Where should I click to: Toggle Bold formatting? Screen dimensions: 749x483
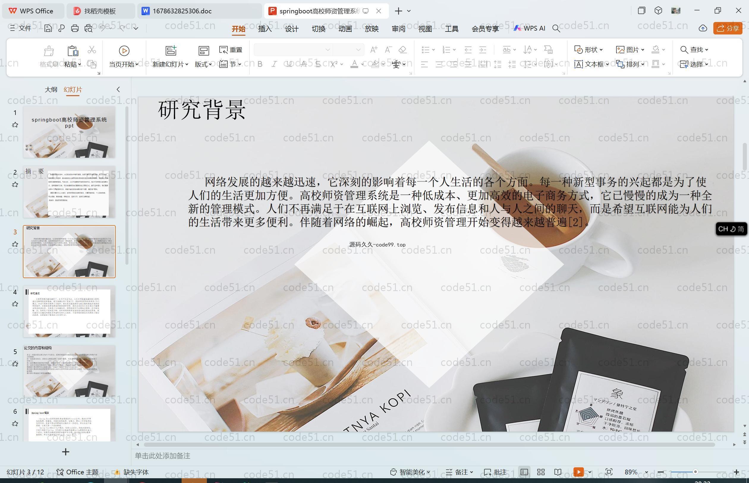(x=260, y=64)
